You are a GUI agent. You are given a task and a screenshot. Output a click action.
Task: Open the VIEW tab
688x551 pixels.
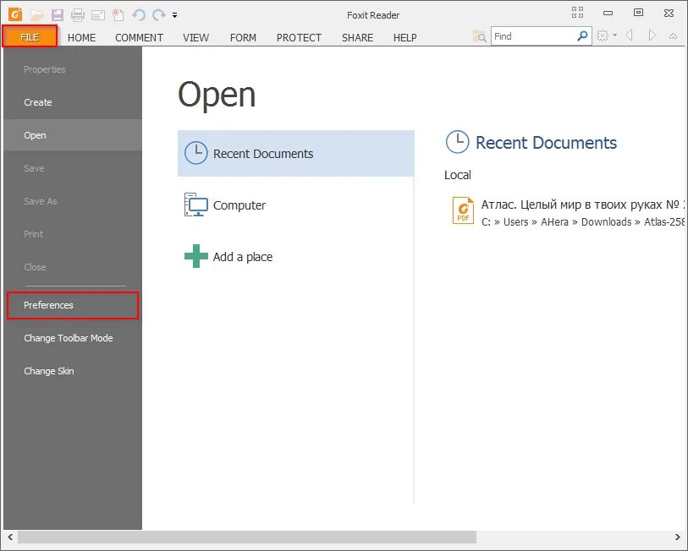195,38
